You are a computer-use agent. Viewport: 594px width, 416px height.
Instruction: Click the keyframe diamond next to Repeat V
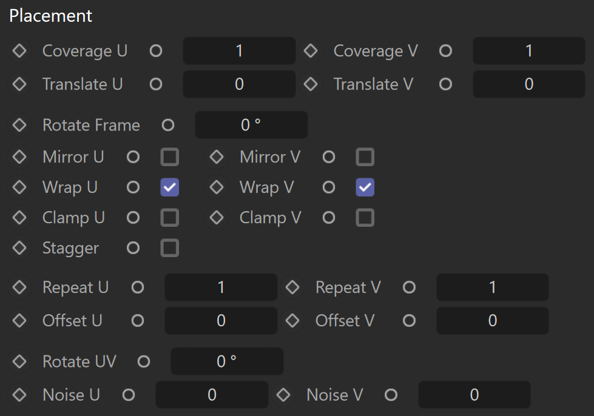click(x=292, y=287)
